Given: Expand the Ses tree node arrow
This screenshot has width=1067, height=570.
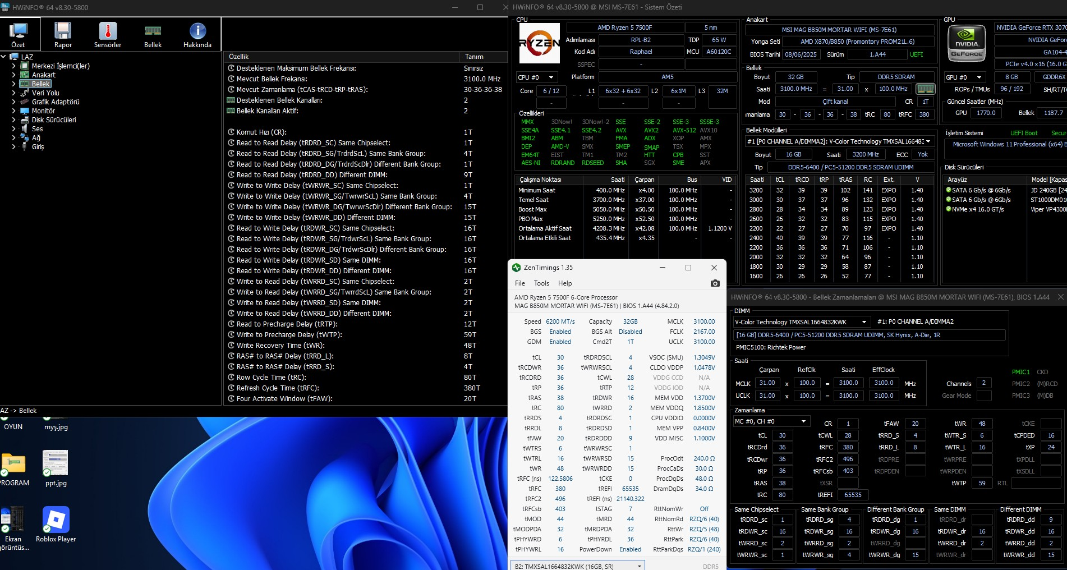Looking at the screenshot, I should (x=14, y=128).
